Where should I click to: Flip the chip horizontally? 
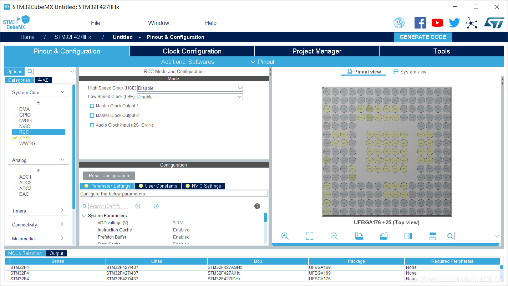408,236
